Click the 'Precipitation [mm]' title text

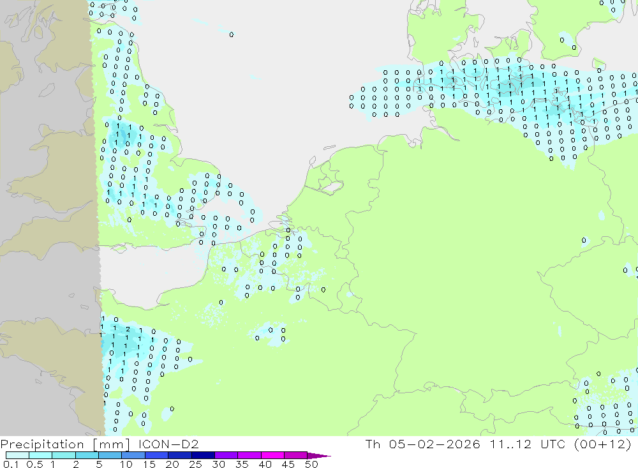point(65,444)
